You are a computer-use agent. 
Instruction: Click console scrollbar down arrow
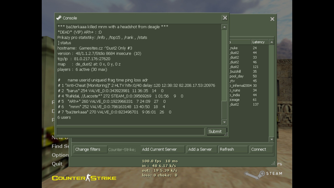pos(224,122)
